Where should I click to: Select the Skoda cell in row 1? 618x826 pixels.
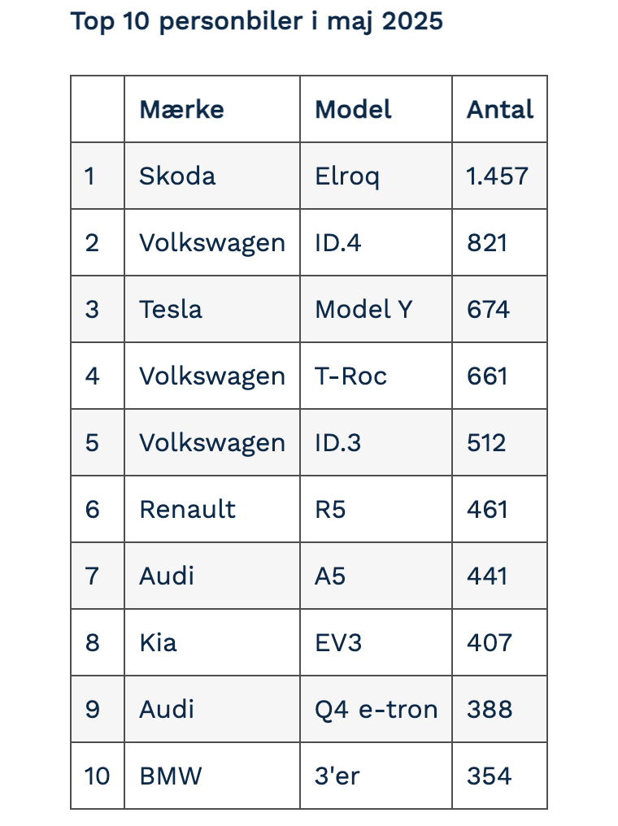(x=177, y=176)
